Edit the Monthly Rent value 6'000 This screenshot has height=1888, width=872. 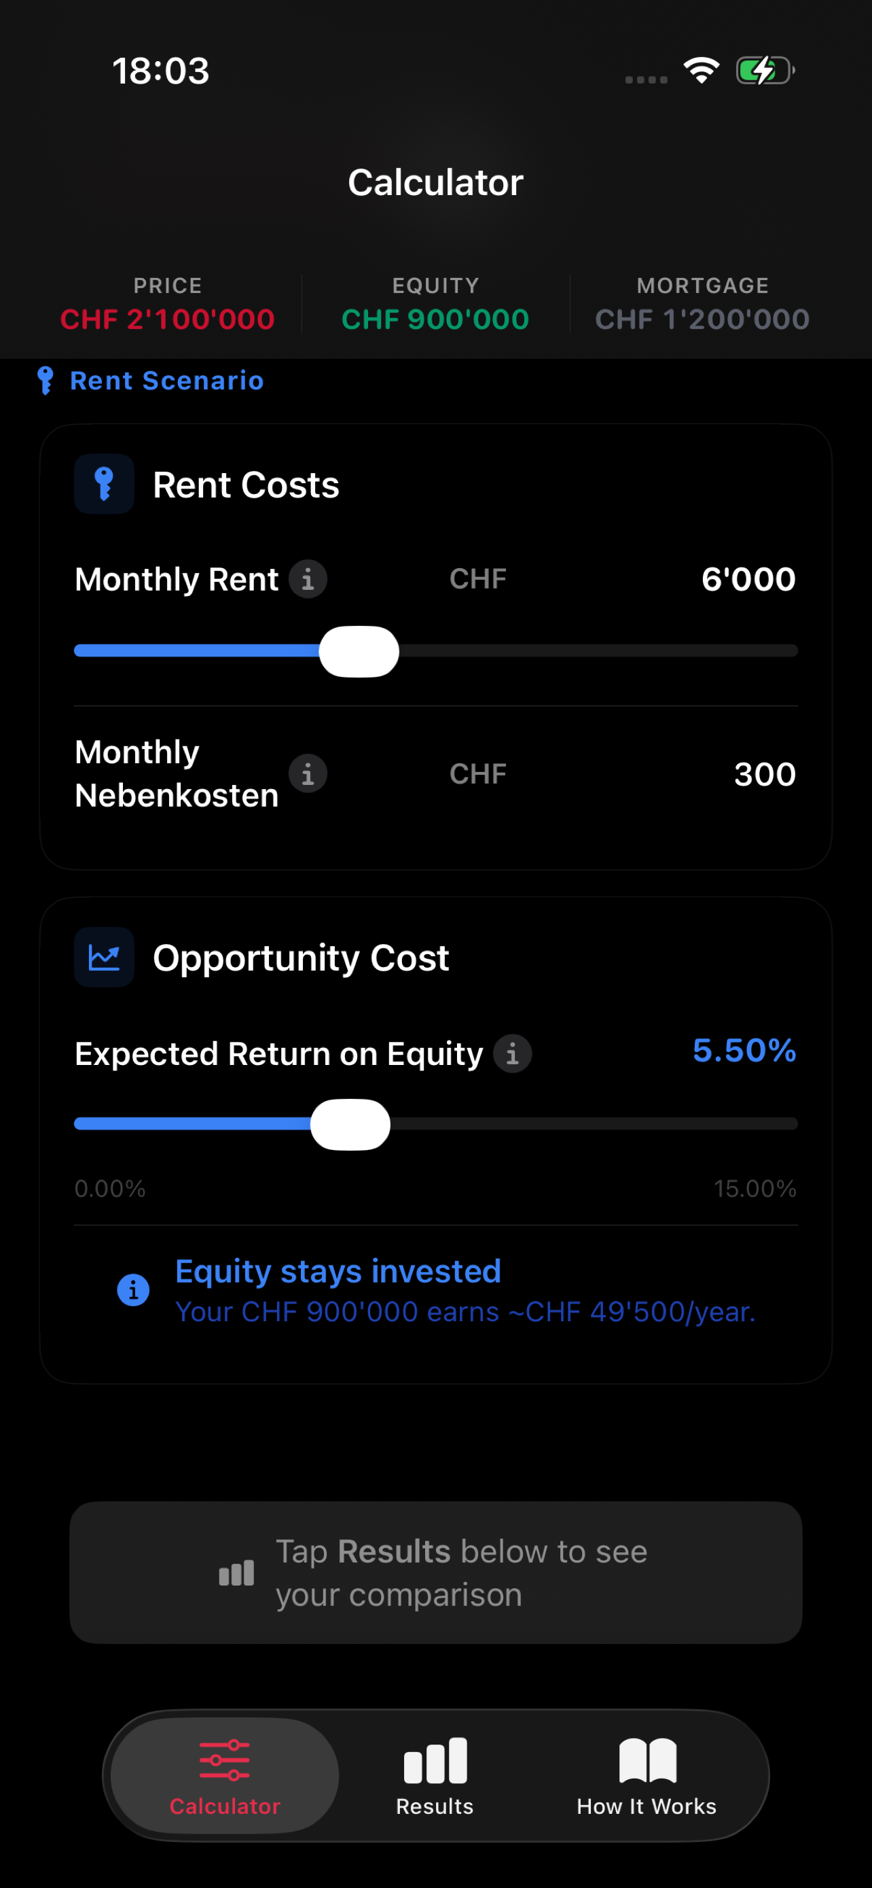748,579
